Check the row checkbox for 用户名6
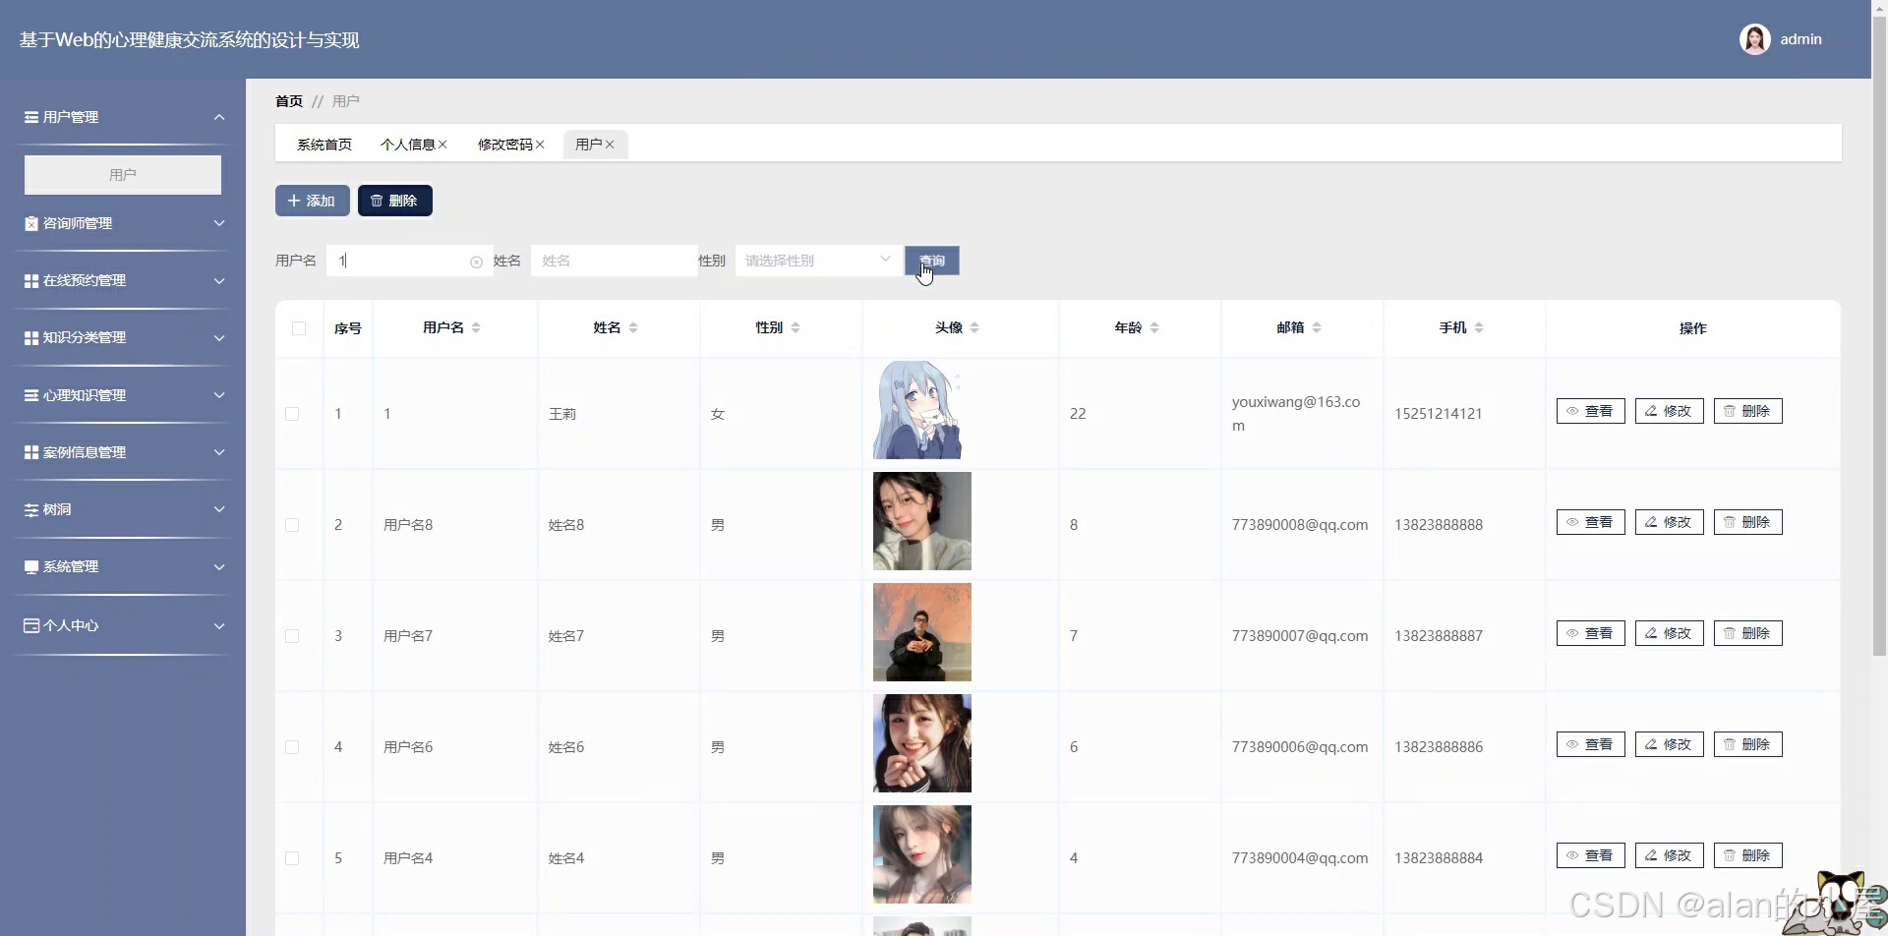This screenshot has width=1888, height=936. 292,747
